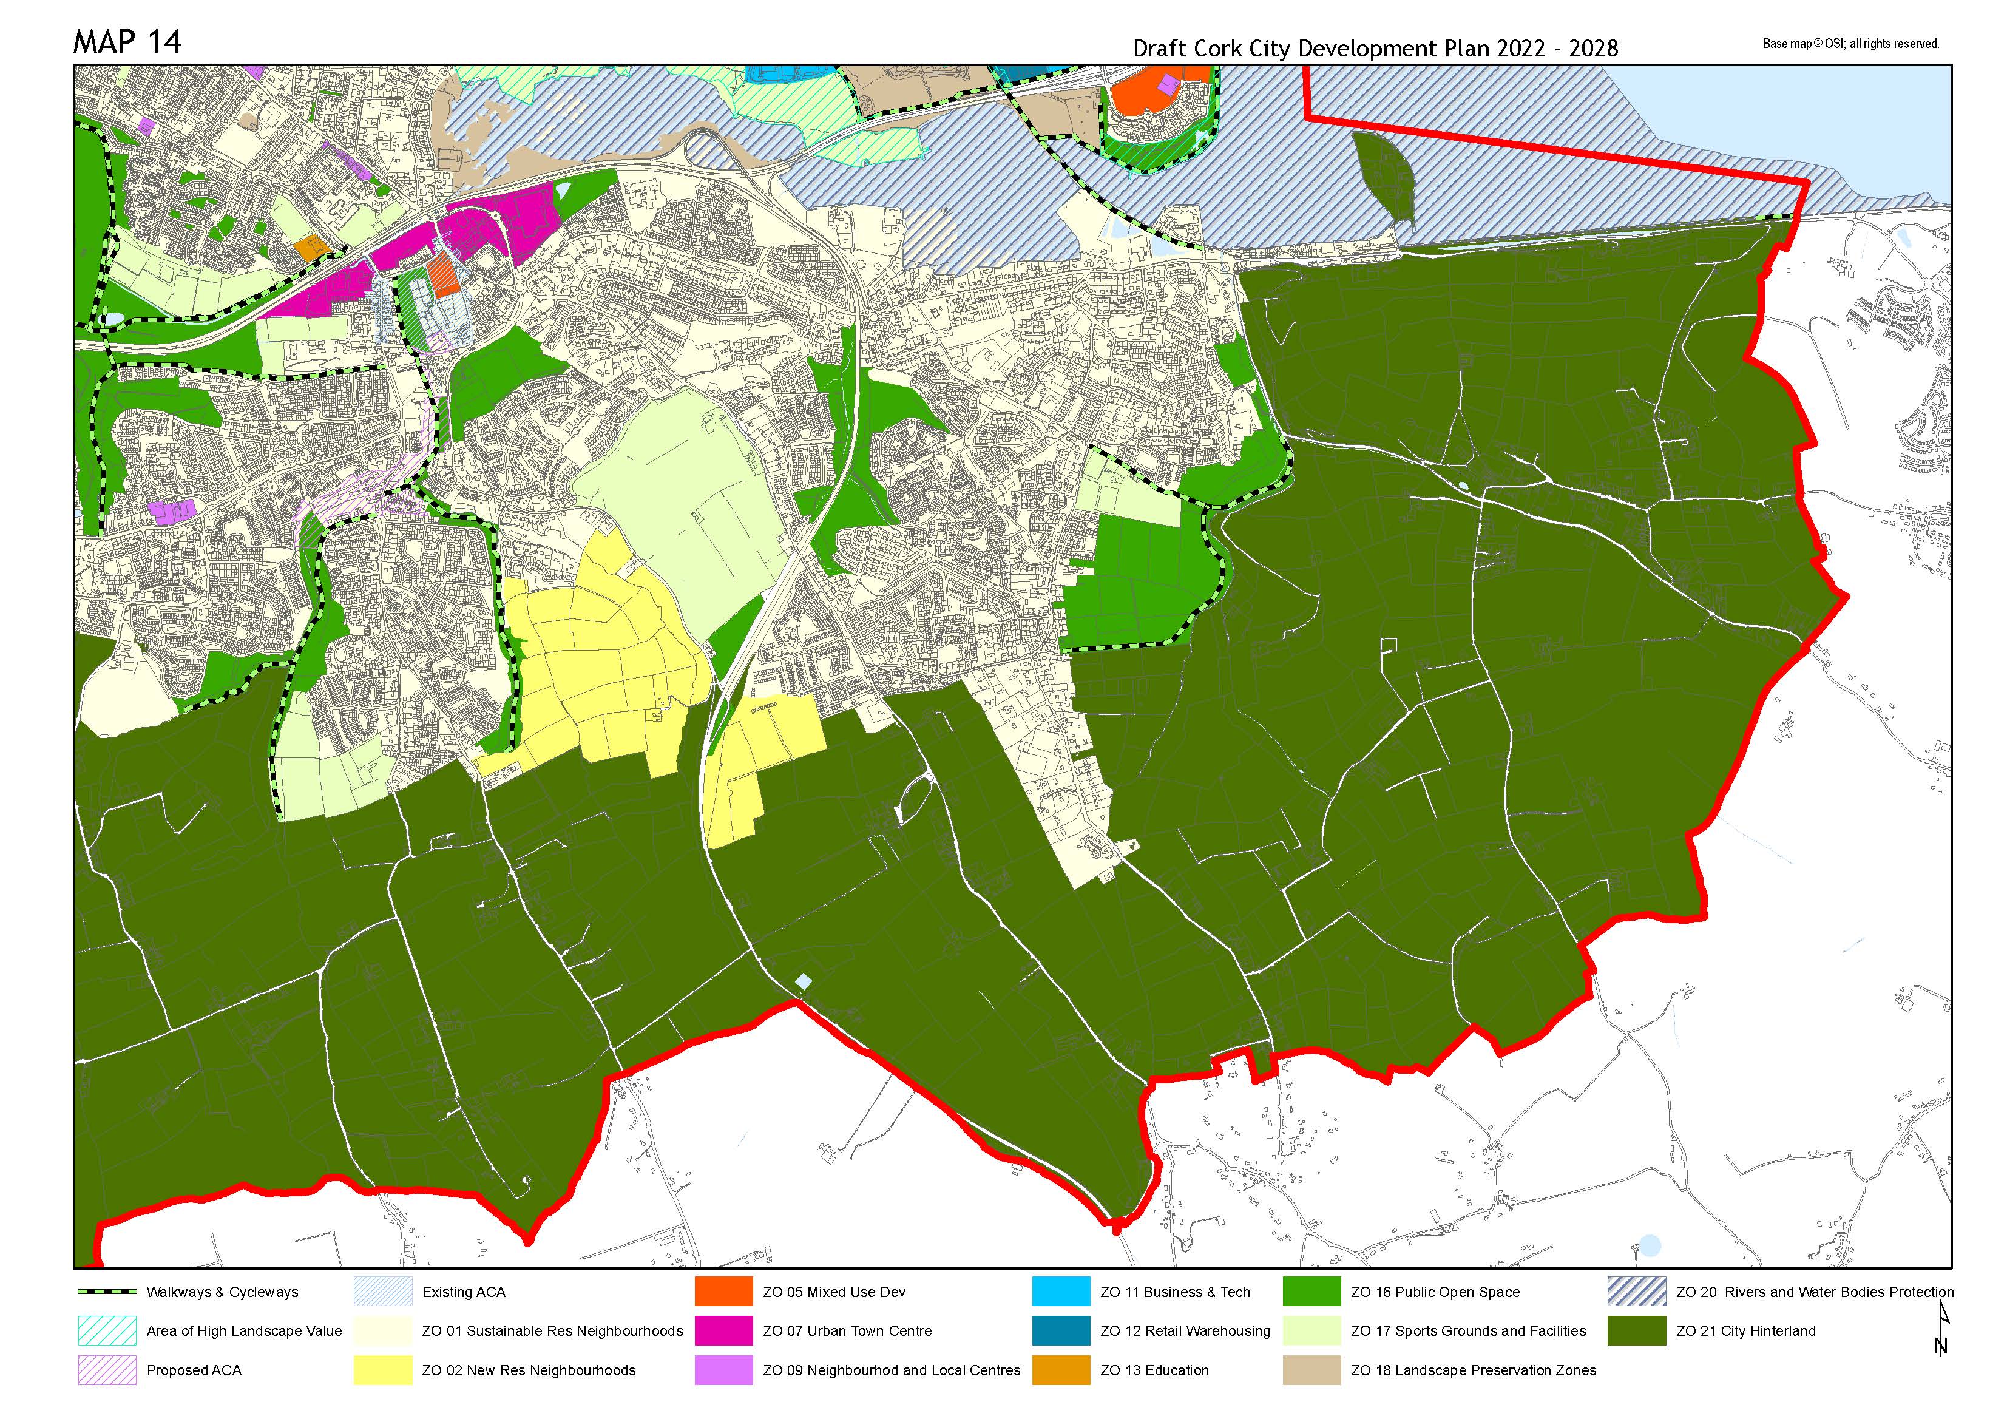Click the Area of High Landscape Value hatch symbol

[107, 1331]
